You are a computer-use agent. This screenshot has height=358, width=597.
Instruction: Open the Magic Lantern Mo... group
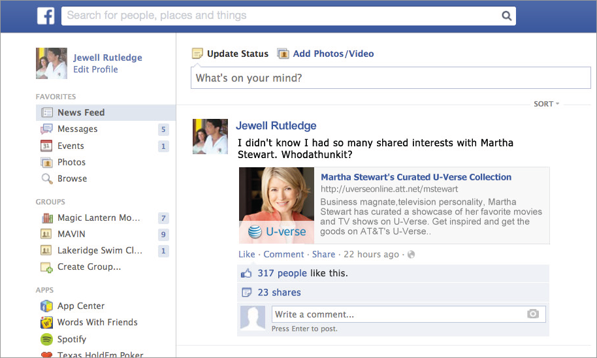(99, 218)
